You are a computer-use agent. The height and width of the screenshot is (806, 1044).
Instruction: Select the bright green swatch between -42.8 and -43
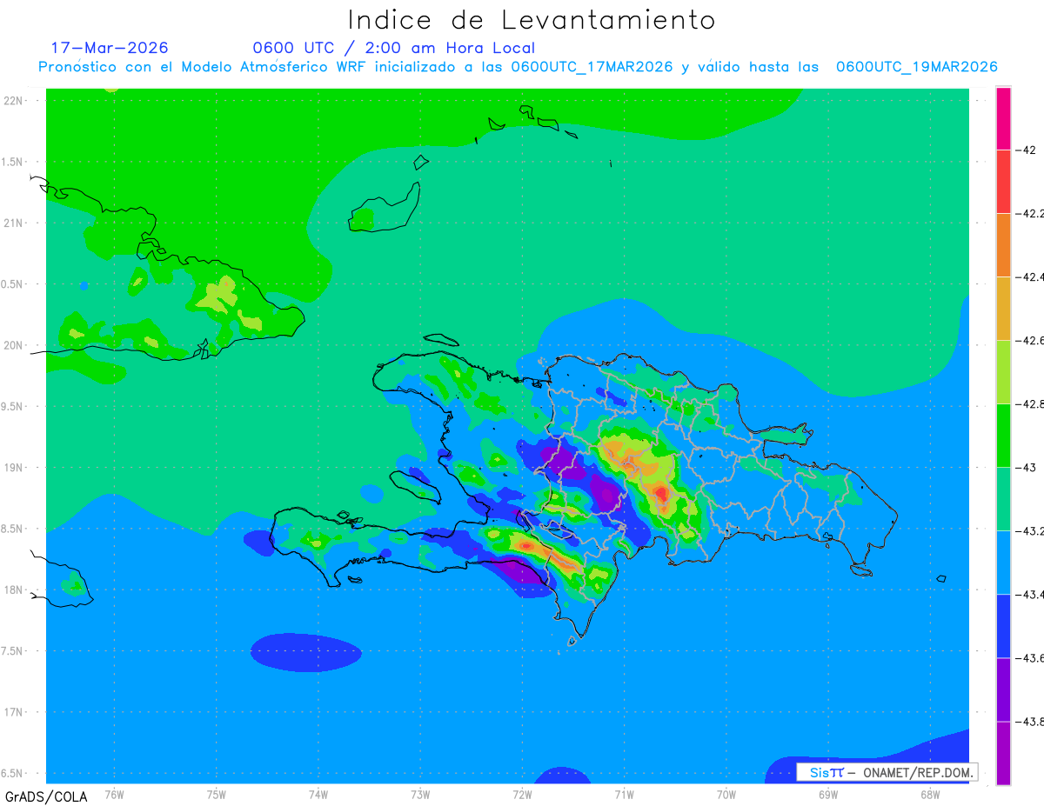tap(1003, 436)
